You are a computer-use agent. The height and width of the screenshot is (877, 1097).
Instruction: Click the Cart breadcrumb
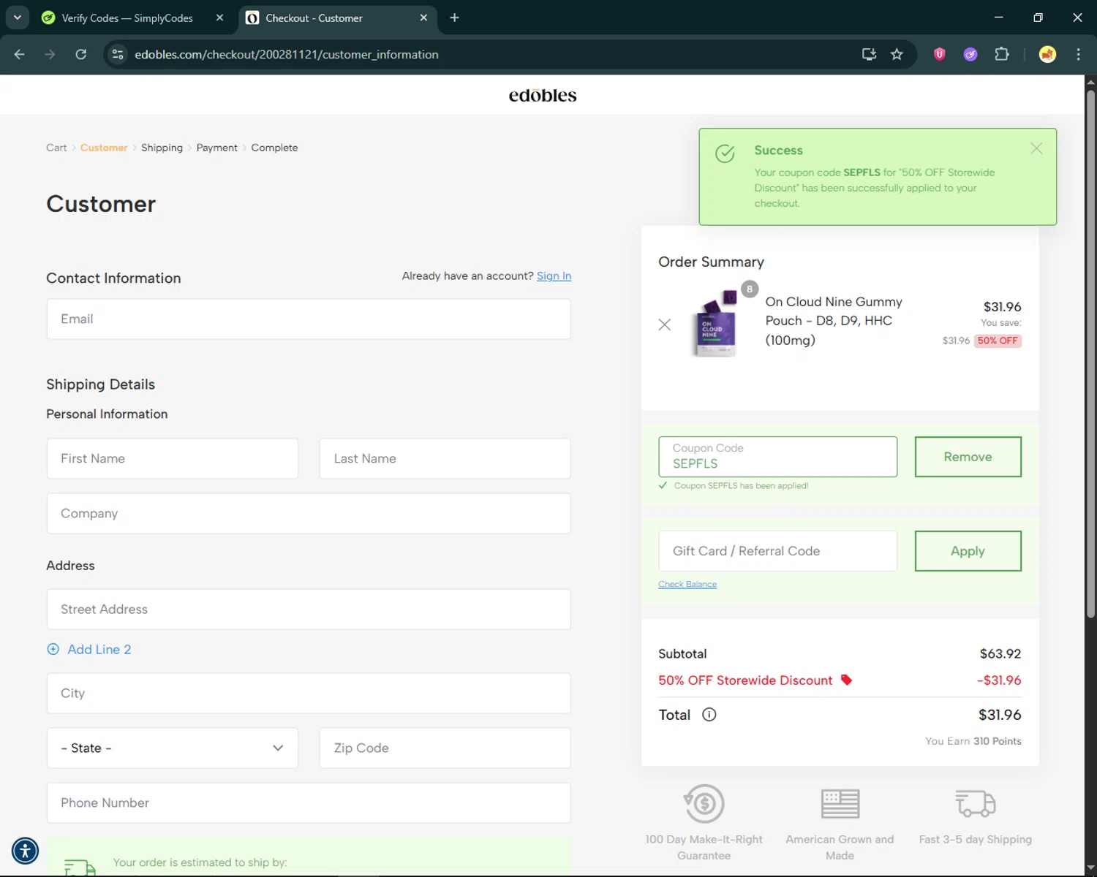56,148
